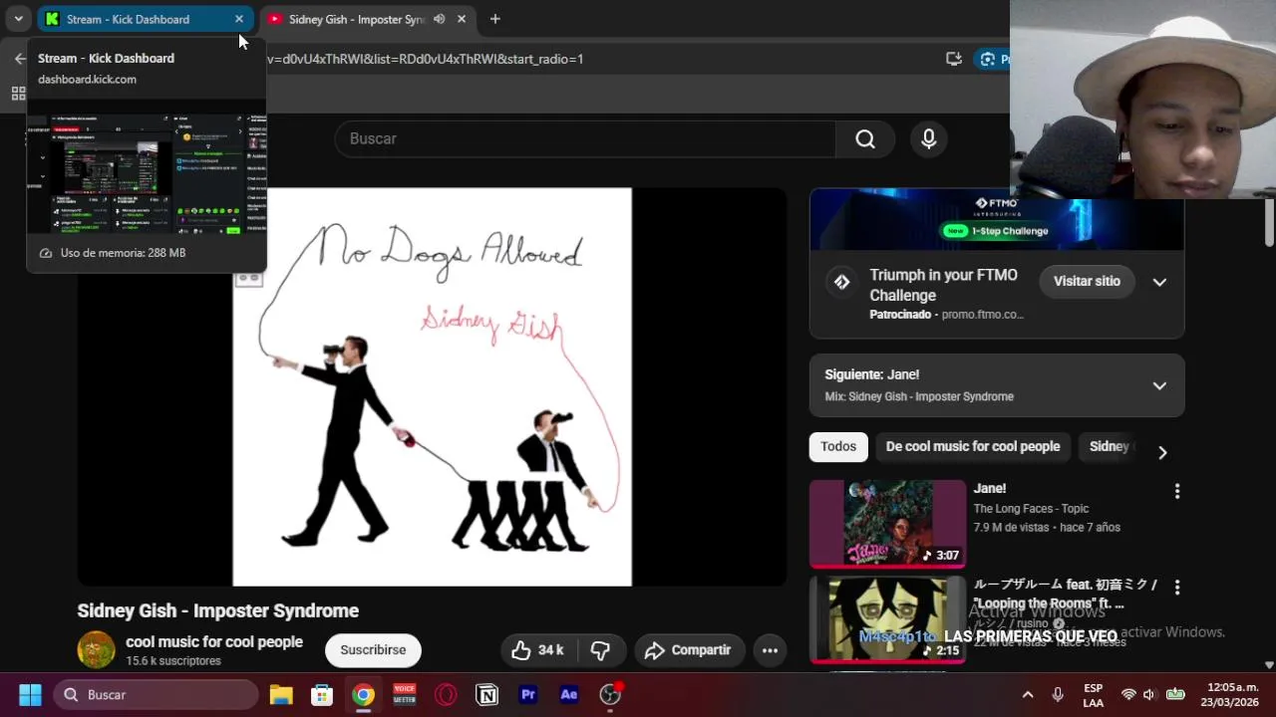Viewport: 1276px width, 717px height.
Task: Expand the Siguiente: Jane! mix panel
Action: (x=1159, y=385)
